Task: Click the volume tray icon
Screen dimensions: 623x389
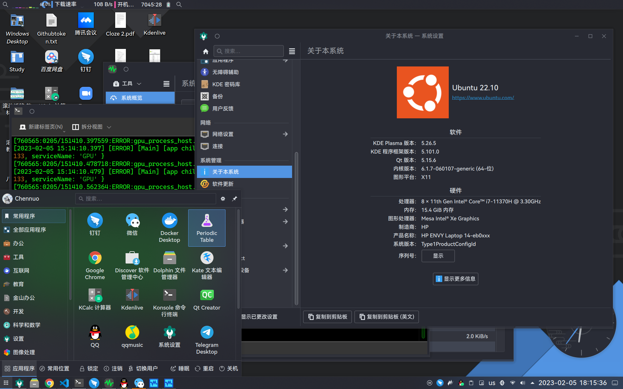Action: coord(522,383)
